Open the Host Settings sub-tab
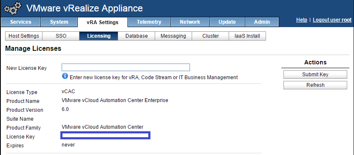Screen dimensions: 354x155 [24, 36]
